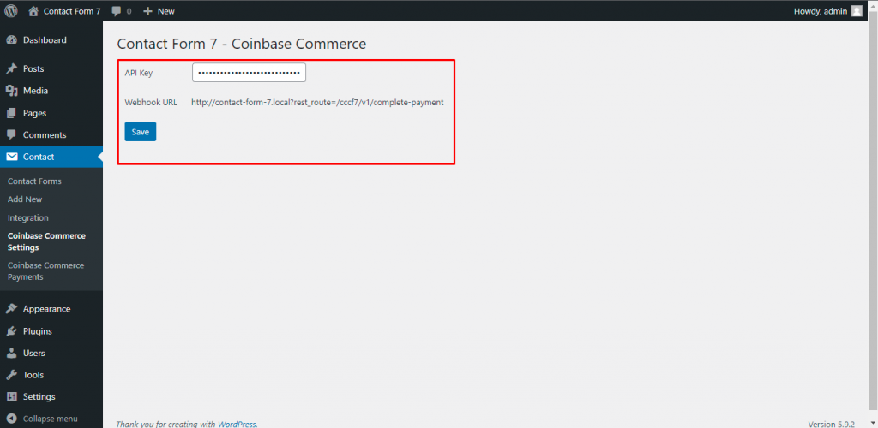Click into the API Key field

[249, 74]
